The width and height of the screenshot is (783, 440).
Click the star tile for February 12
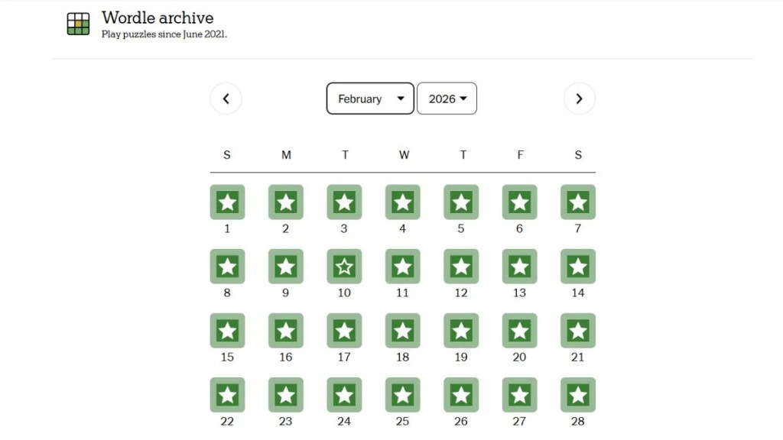461,267
